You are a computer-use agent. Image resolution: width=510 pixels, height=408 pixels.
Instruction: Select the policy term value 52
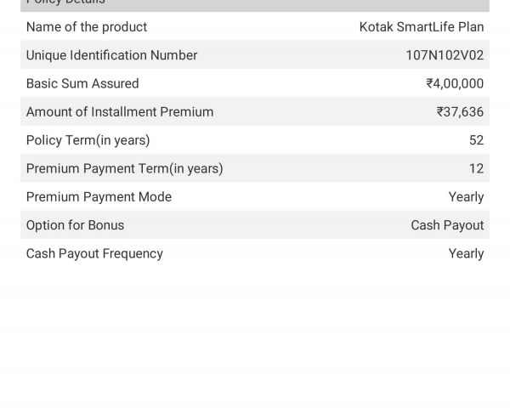coord(477,140)
